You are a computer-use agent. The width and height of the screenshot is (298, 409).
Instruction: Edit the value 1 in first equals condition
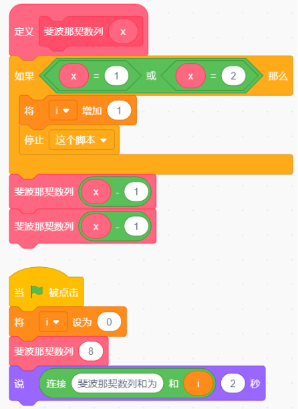click(116, 76)
